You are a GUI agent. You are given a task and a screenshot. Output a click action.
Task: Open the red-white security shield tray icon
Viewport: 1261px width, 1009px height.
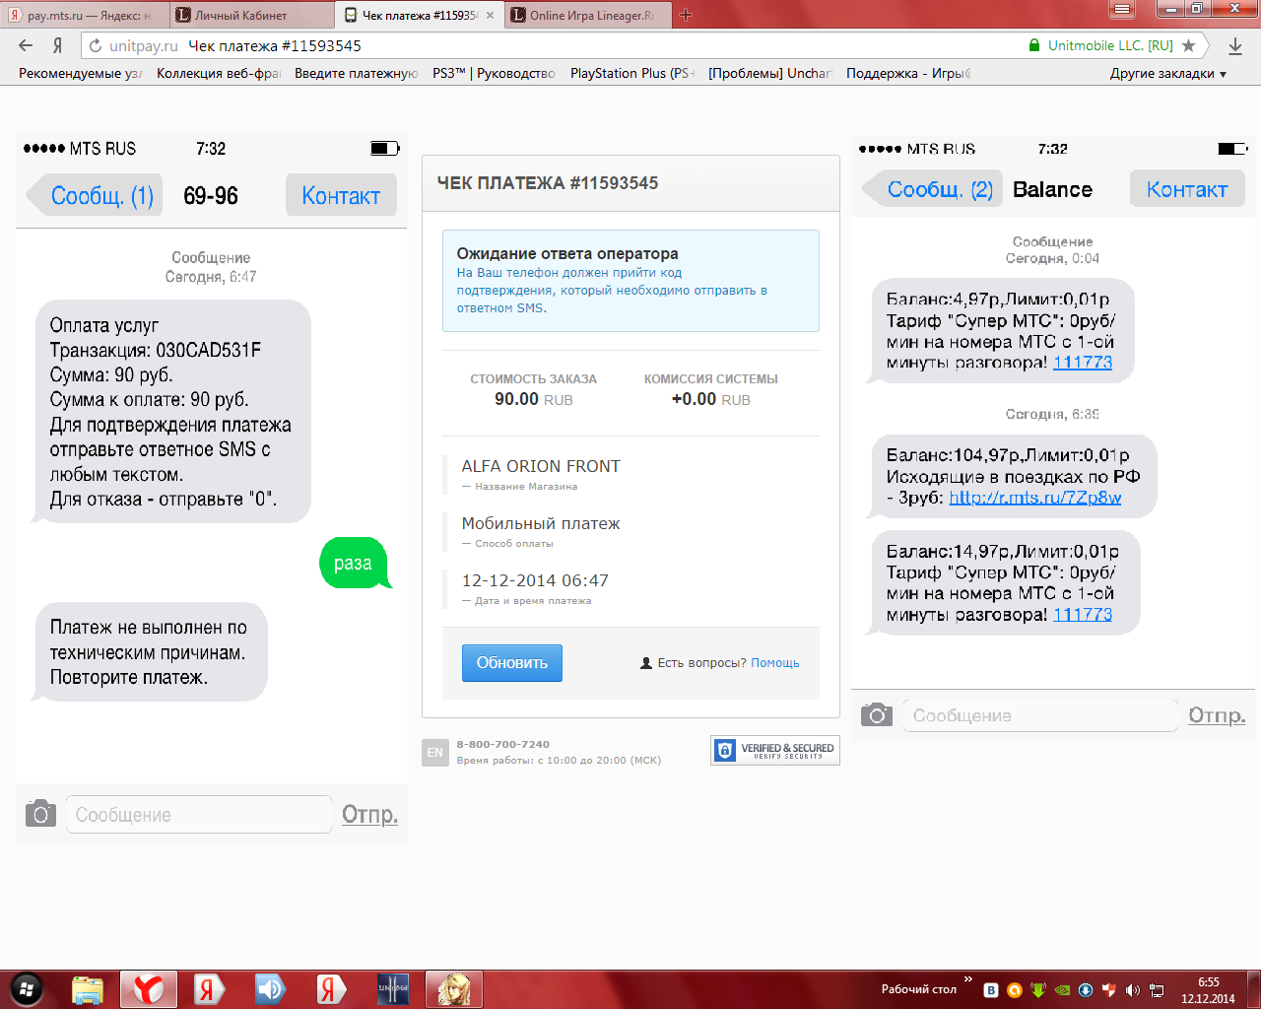[1108, 989]
